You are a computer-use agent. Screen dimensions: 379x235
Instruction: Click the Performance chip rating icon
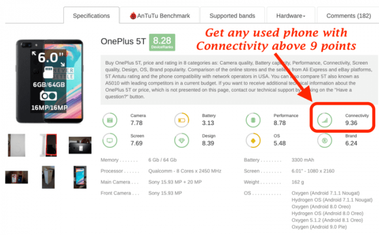[x=253, y=120]
